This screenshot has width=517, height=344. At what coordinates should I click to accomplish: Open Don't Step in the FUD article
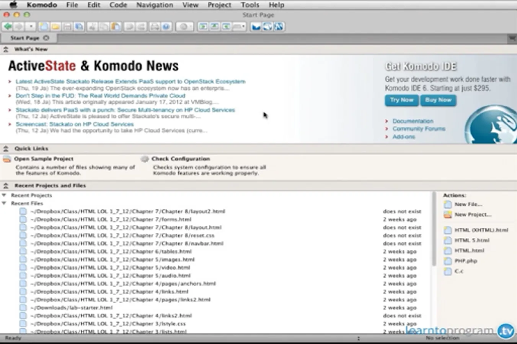click(x=100, y=96)
